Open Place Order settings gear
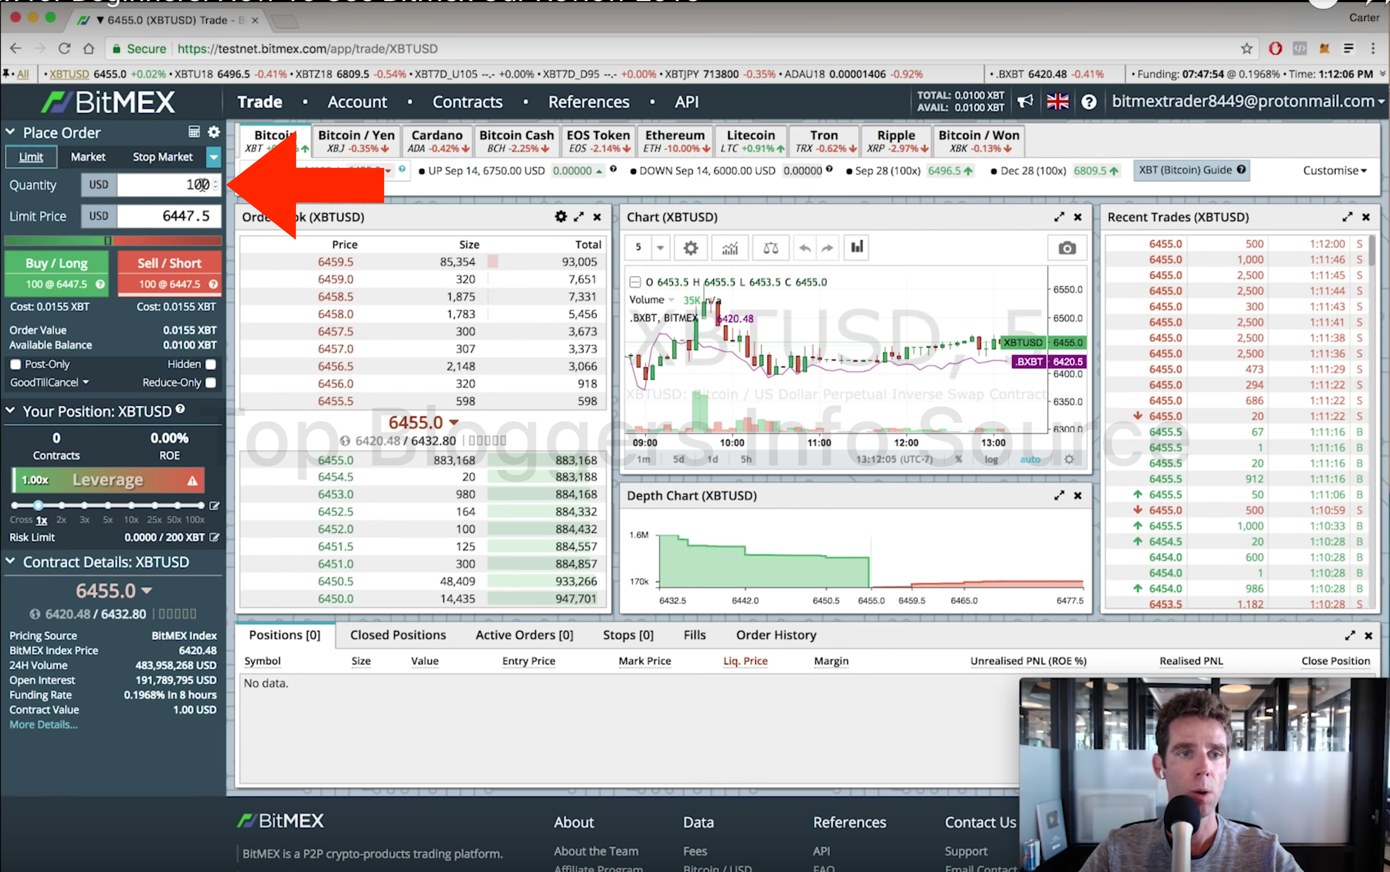The width and height of the screenshot is (1390, 872). (x=214, y=132)
